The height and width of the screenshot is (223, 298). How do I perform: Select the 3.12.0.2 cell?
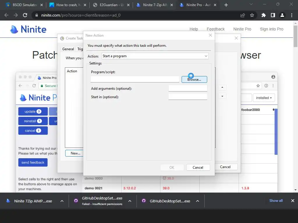pos(130,188)
